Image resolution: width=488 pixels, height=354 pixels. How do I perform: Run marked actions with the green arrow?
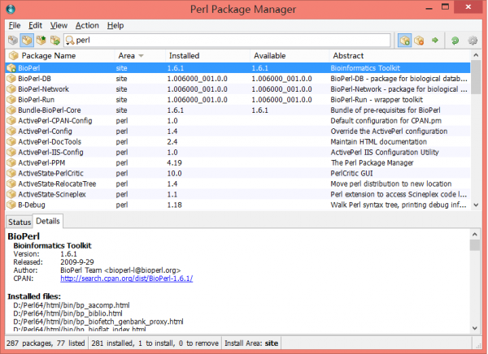pos(435,40)
